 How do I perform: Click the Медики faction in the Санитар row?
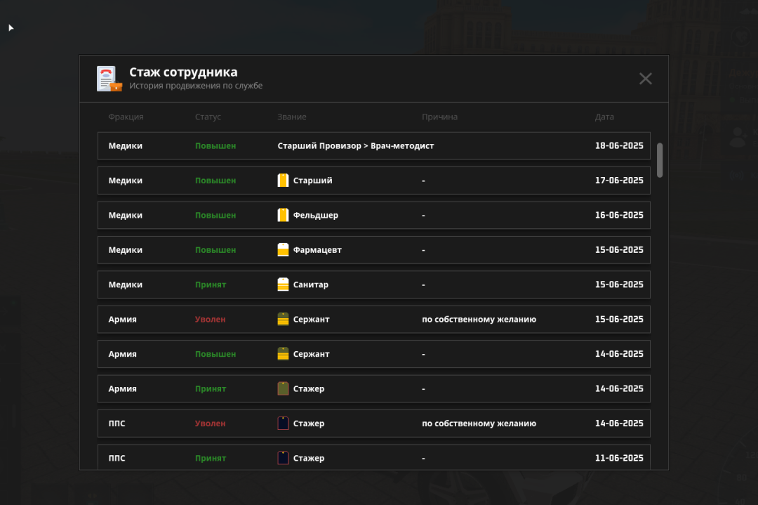pyautogui.click(x=125, y=284)
